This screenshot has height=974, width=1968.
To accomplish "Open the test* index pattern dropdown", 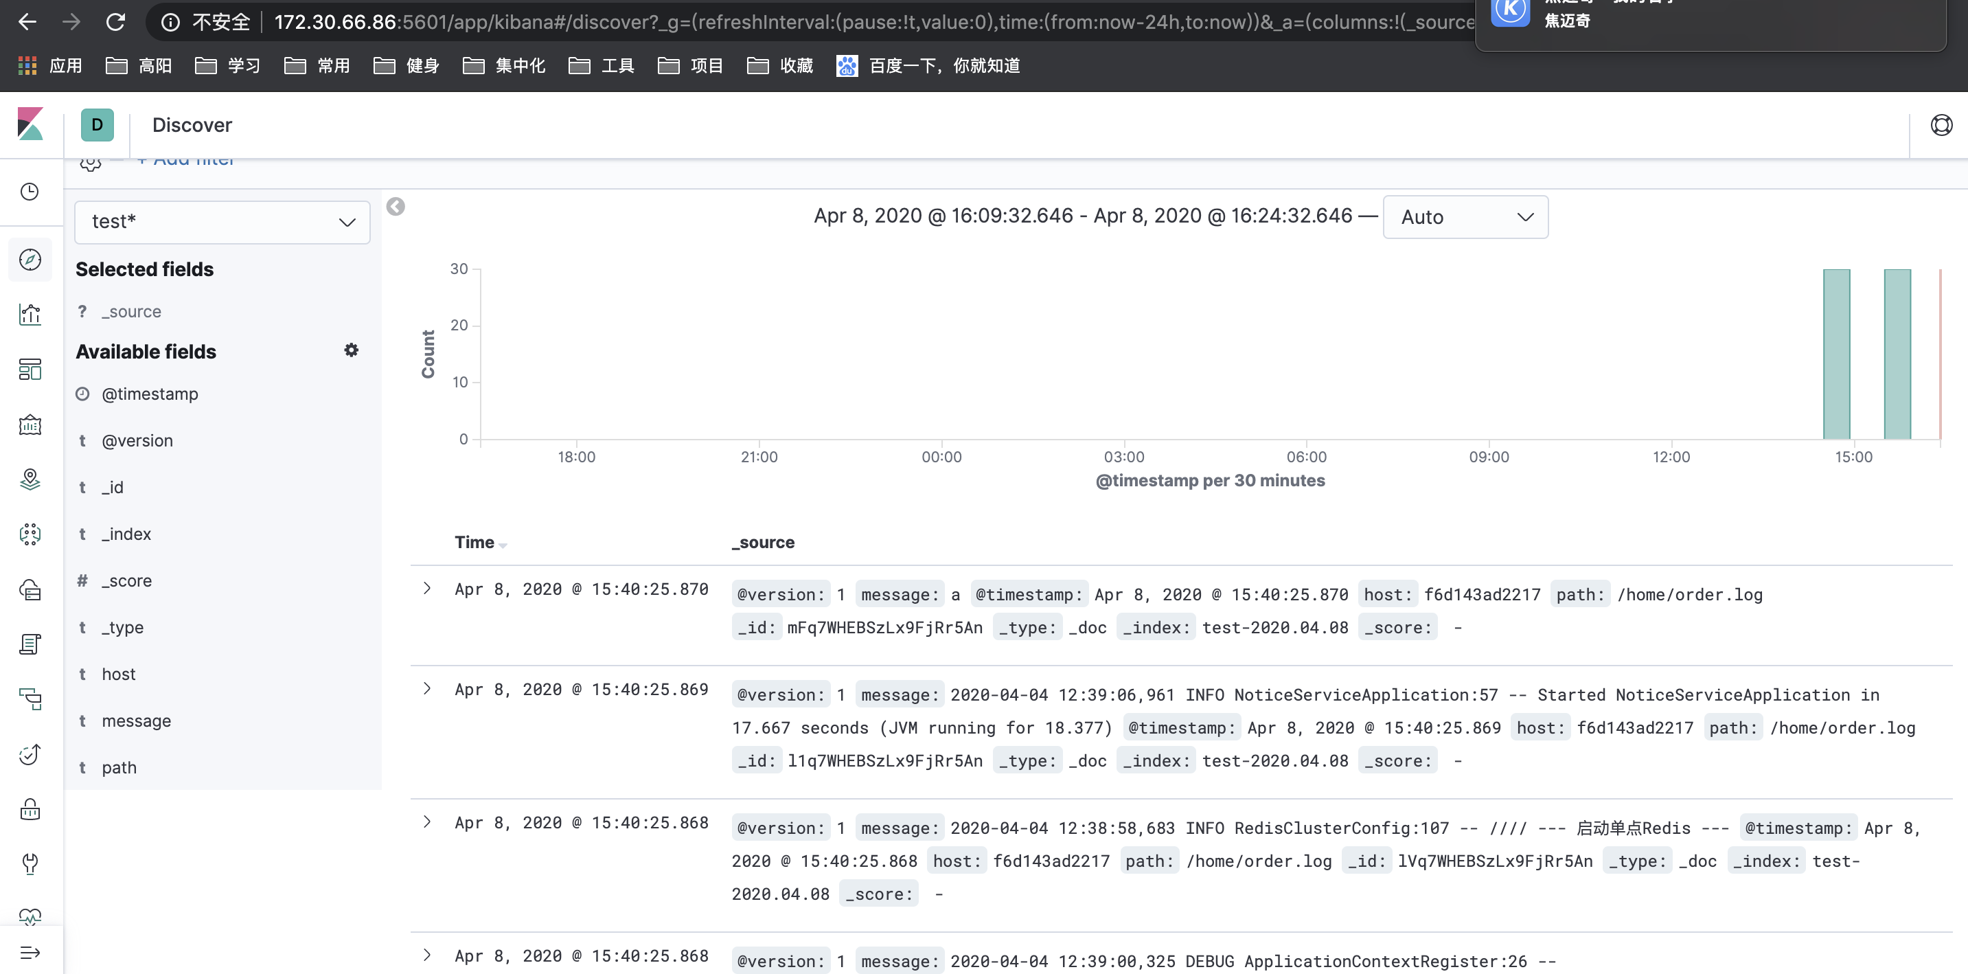I will 222,222.
